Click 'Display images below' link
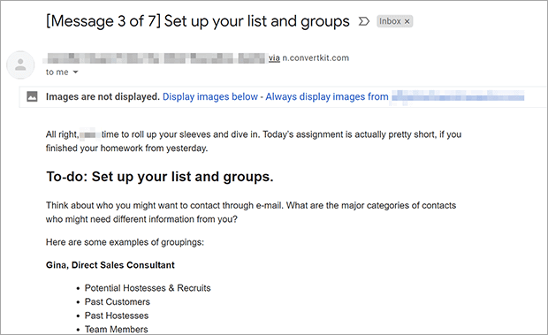 click(210, 96)
